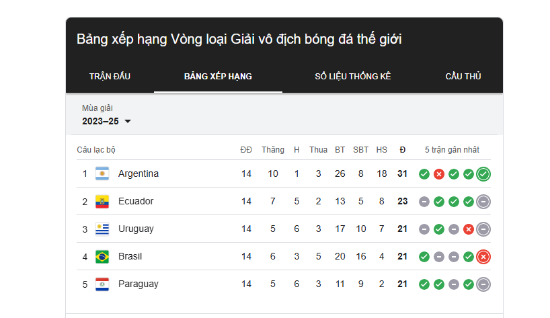Click the Brasil flag icon
550x318 pixels.
coord(102,257)
